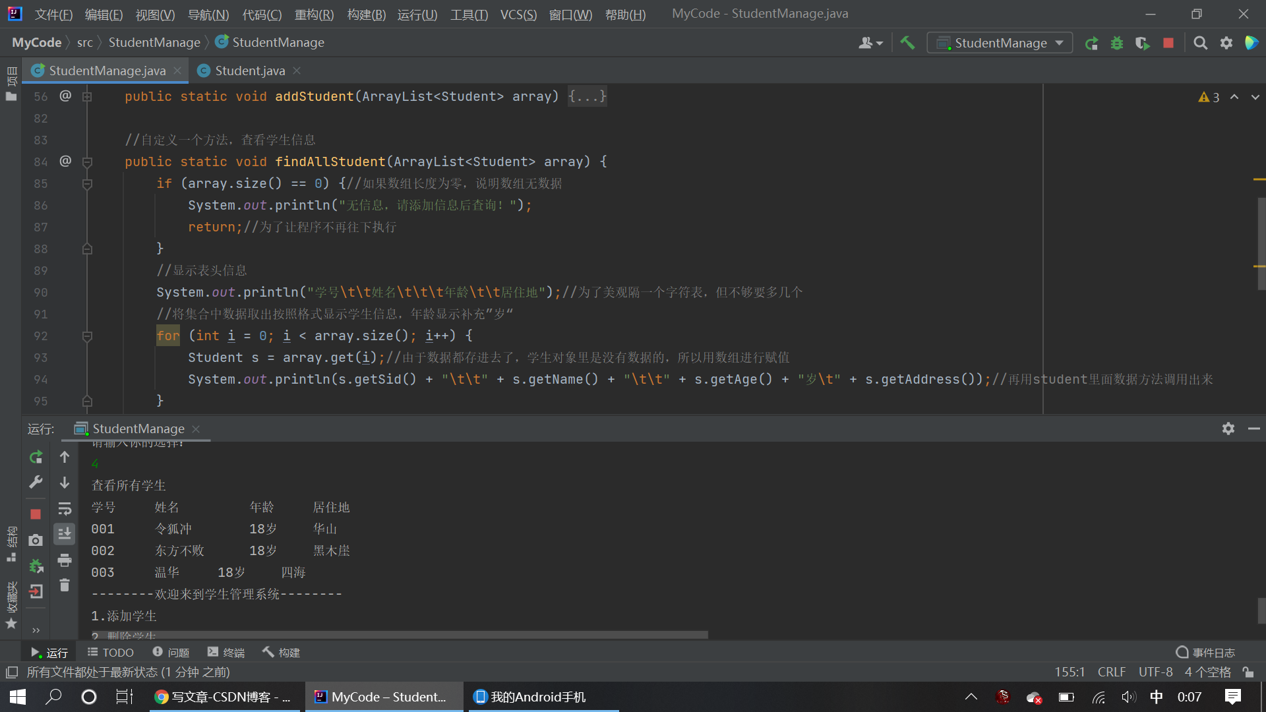Go to next highlighted warning arrow
1266x712 pixels.
(x=1255, y=97)
